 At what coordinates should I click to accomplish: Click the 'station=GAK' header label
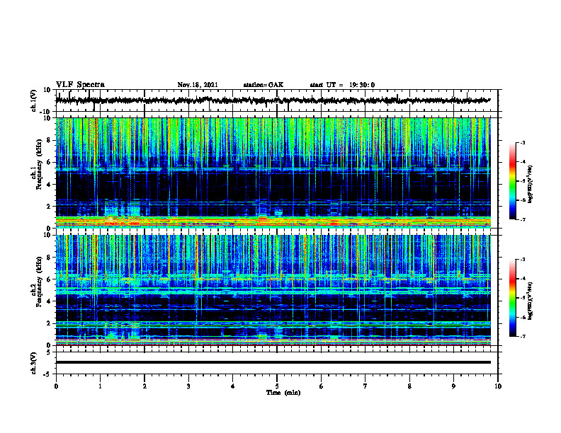[x=263, y=85]
